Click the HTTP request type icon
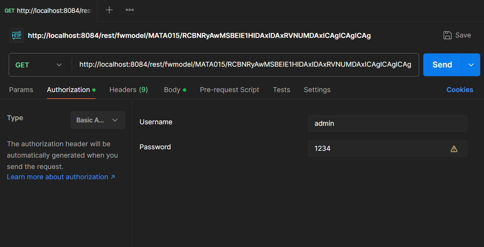This screenshot has height=247, width=484. [16, 35]
